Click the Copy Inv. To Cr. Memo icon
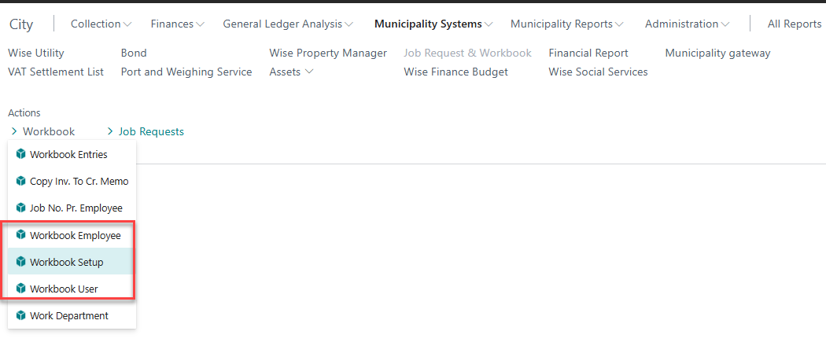This screenshot has height=346, width=826. point(21,181)
